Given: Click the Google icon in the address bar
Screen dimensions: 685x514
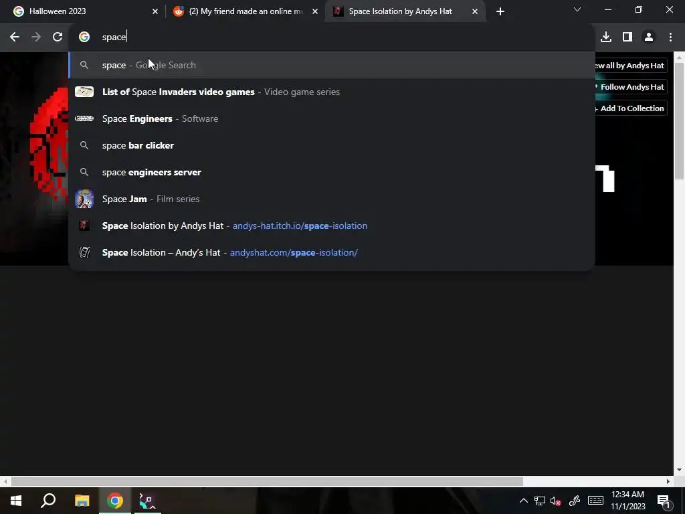Looking at the screenshot, I should tap(84, 37).
